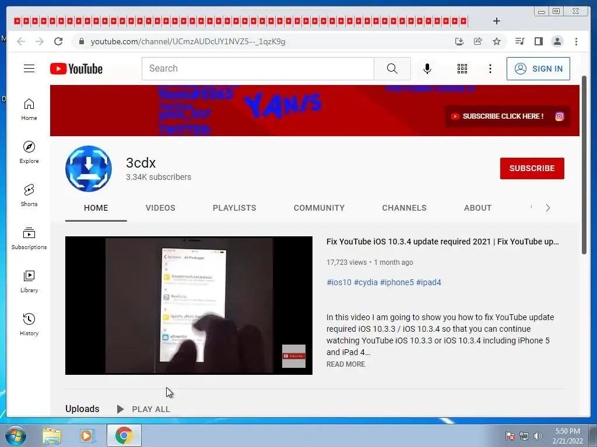
Task: Open File Explorer from taskbar
Action: pos(52,436)
